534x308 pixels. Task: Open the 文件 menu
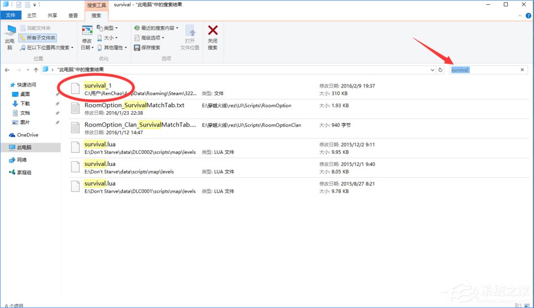click(x=11, y=15)
